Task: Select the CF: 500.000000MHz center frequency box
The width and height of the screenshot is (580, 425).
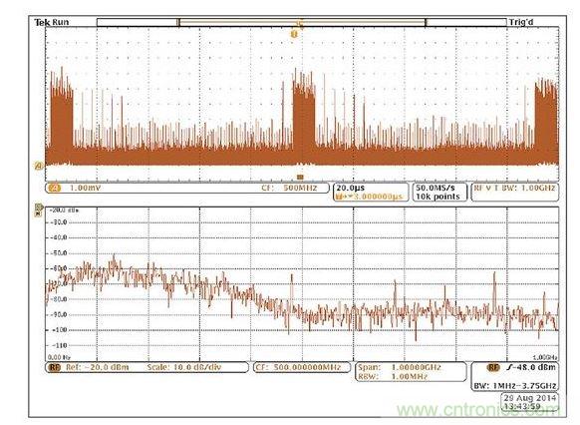Action: pyautogui.click(x=302, y=367)
